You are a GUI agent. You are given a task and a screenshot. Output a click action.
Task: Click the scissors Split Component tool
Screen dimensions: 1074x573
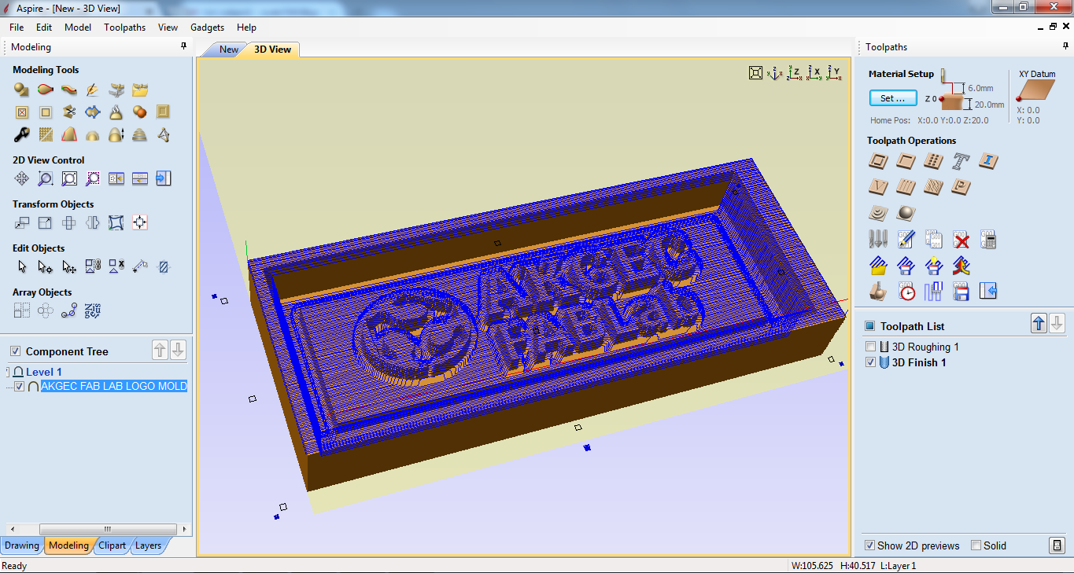tap(68, 112)
